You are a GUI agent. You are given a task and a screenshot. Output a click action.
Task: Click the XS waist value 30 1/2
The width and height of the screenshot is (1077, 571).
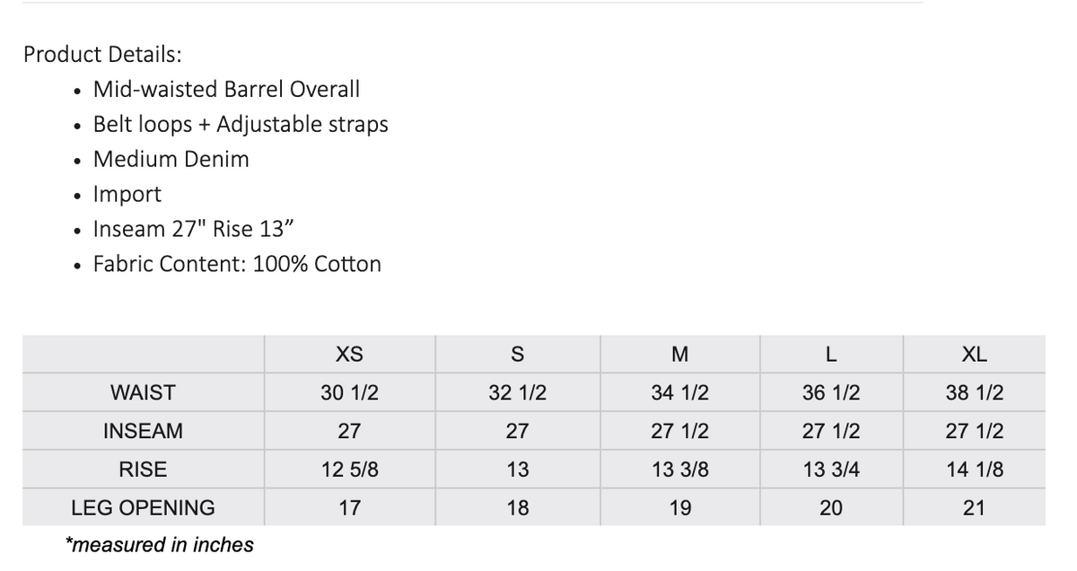coord(349,392)
